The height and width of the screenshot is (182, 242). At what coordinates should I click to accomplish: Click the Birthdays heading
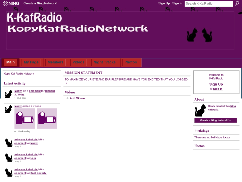click(202, 131)
